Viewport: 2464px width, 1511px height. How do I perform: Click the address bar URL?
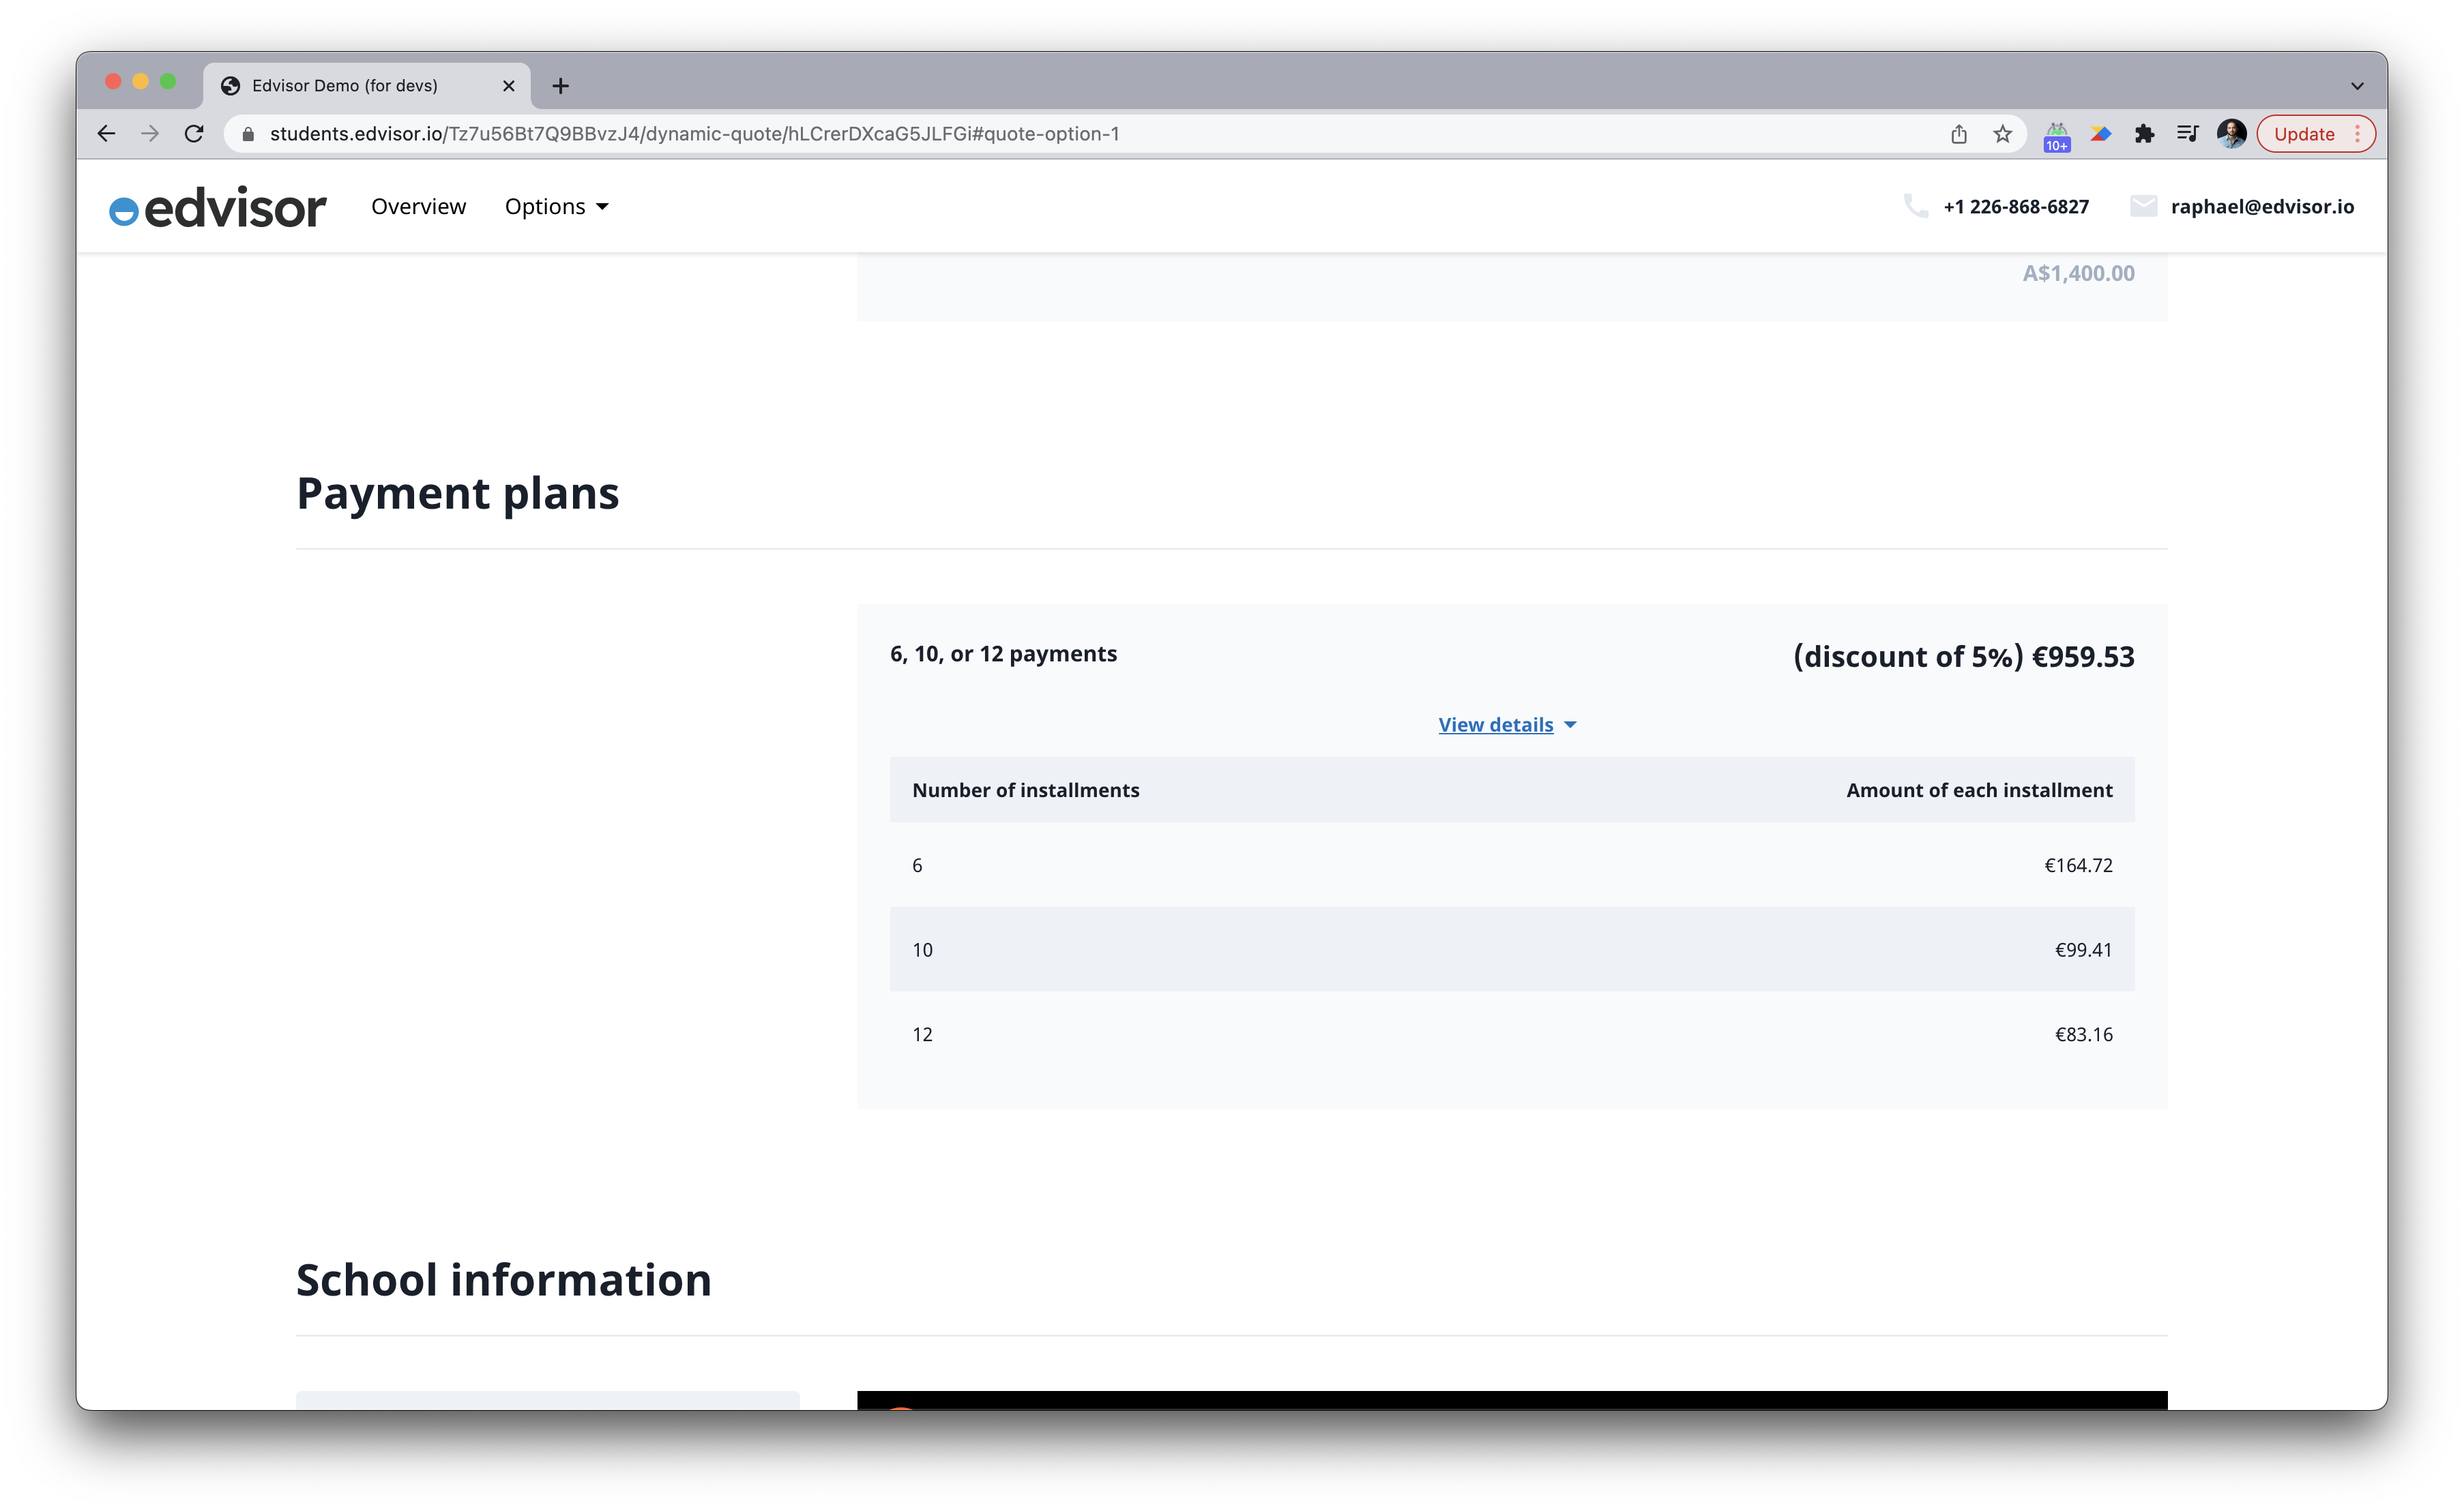[694, 134]
